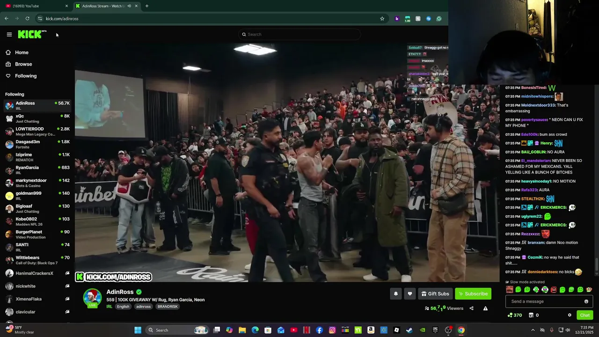Screen dimensions: 599x337
Task: Launch Steam from the taskbar
Action: (x=409, y=330)
